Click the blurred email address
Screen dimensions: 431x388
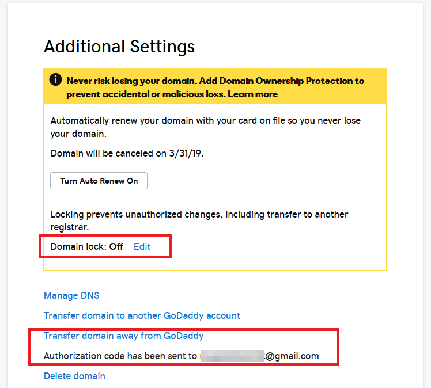click(x=232, y=356)
